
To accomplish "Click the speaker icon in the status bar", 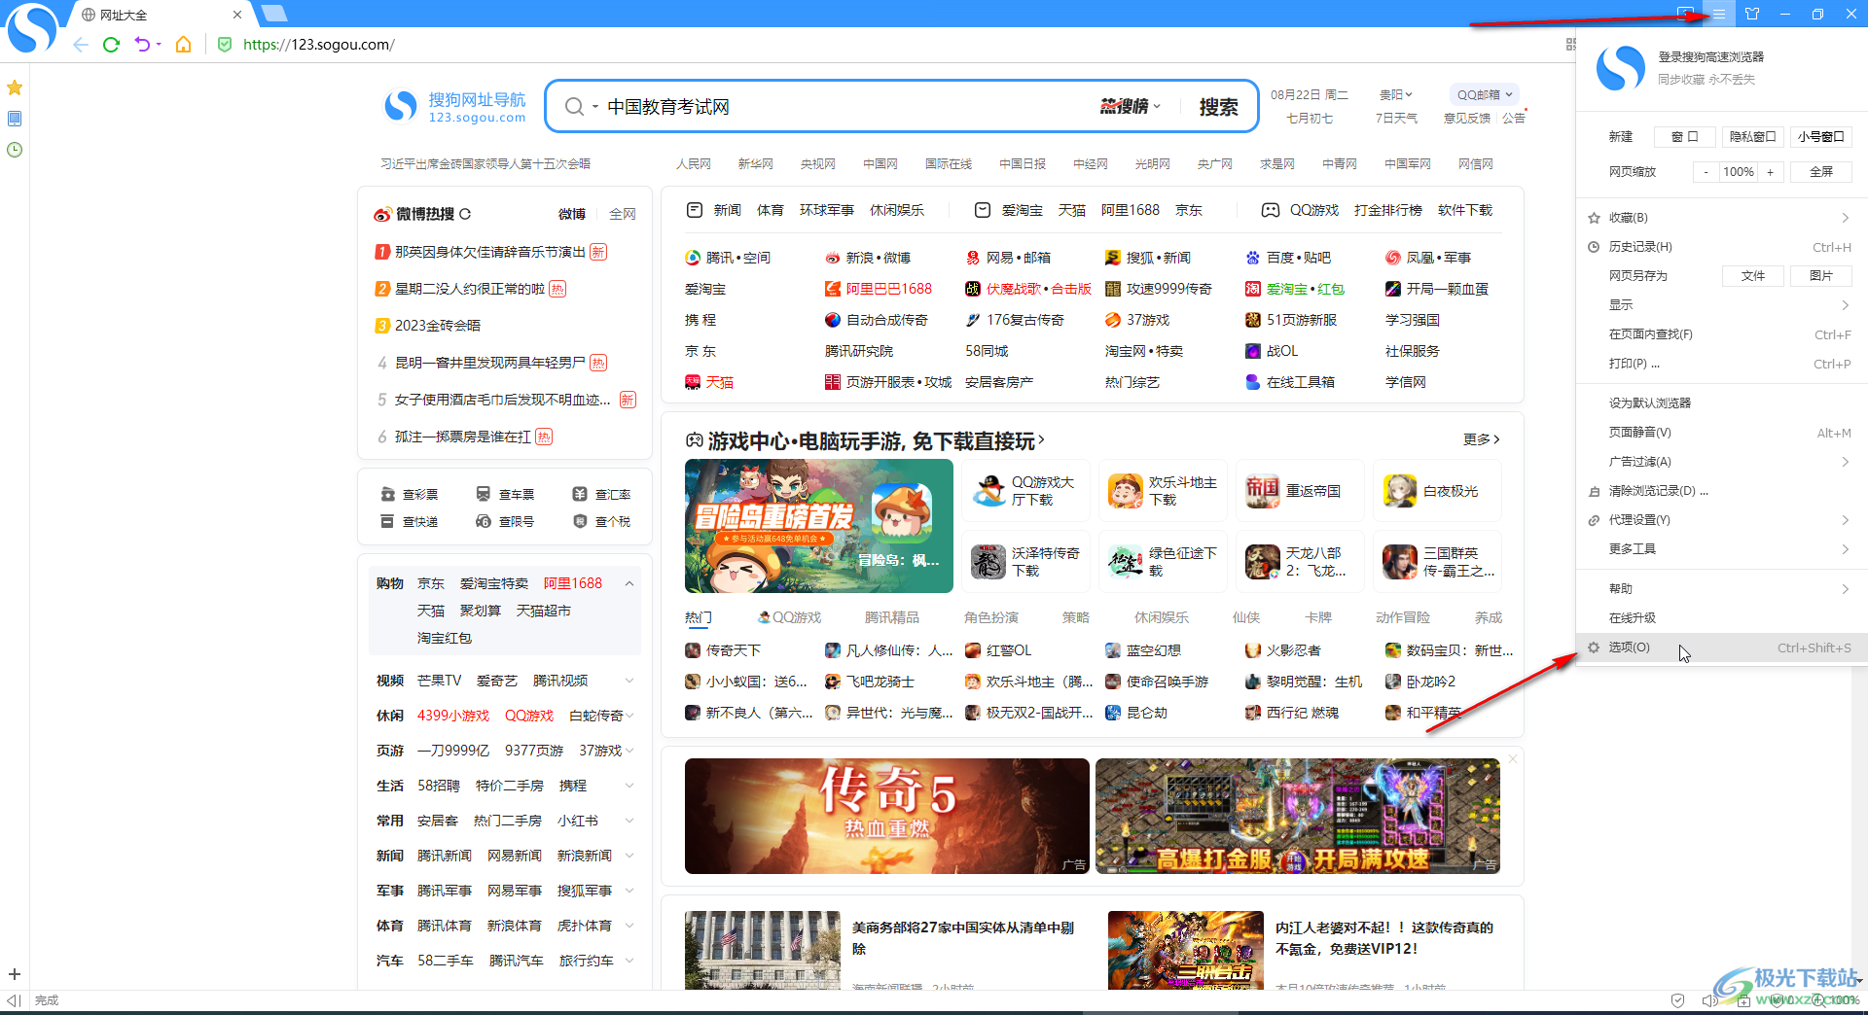I will (x=1709, y=999).
